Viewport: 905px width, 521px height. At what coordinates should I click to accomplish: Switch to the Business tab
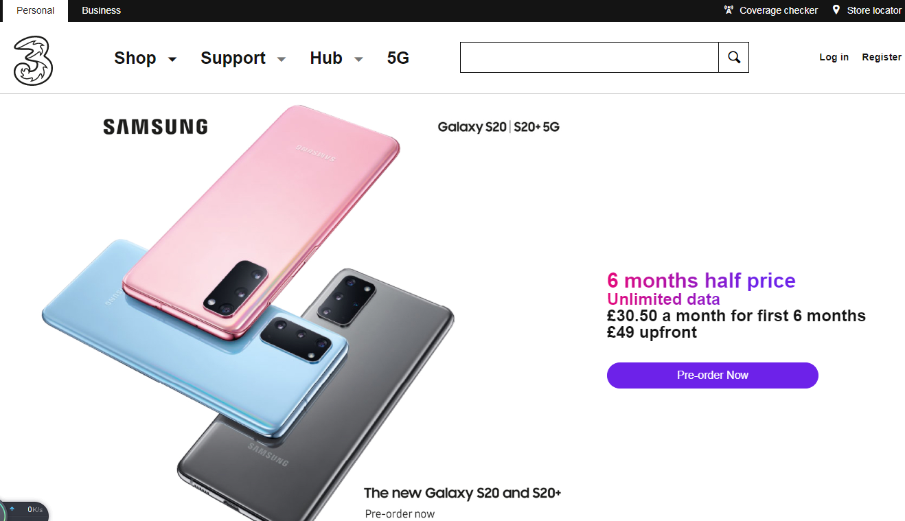click(x=101, y=10)
